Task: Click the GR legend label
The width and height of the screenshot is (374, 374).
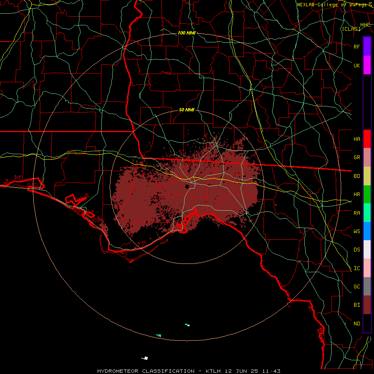Action: pos(357,157)
